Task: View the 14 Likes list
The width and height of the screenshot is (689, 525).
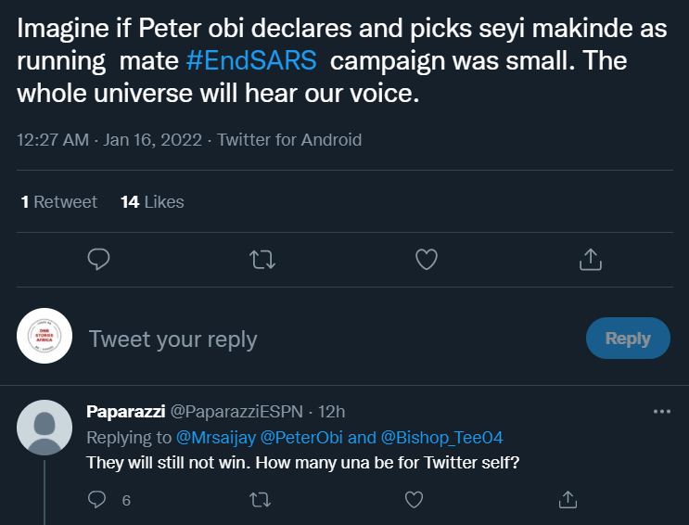Action: click(x=152, y=202)
